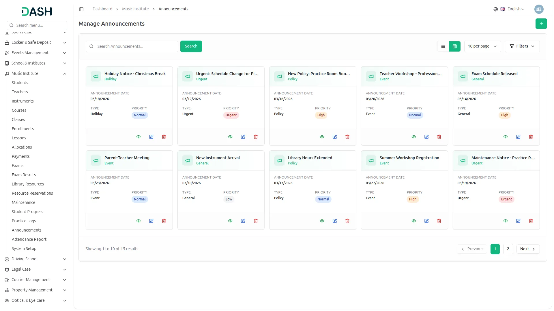Click the Urgent priority badge on Maintenance Notice
The image size is (554, 311).
click(506, 199)
